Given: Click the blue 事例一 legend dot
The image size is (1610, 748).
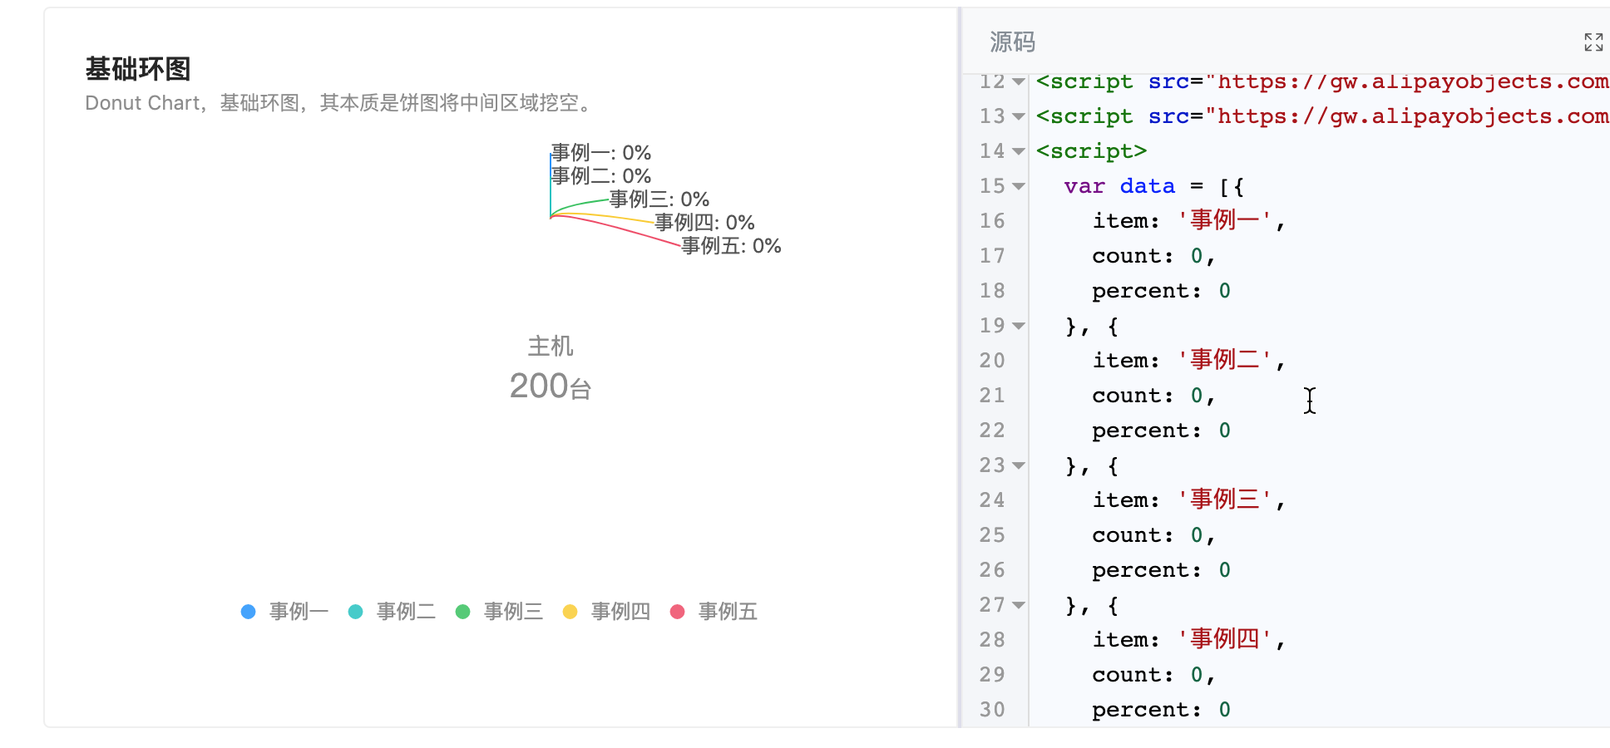Looking at the screenshot, I should (248, 611).
